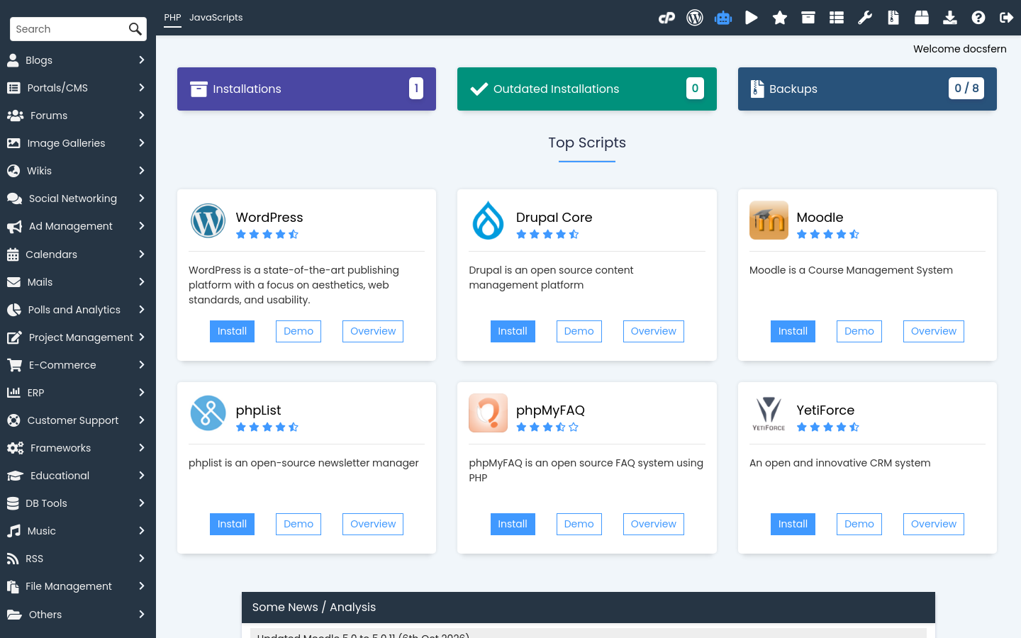Screen dimensions: 1021x638
Task: Open the cPanel icon in top toolbar
Action: tap(666, 18)
